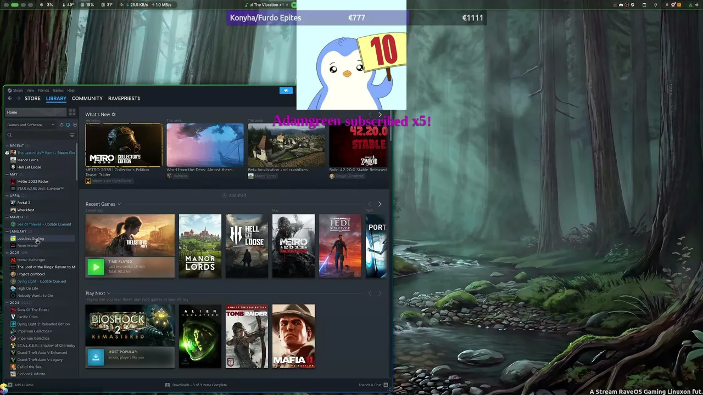This screenshot has height=395, width=703.
Task: Open the Games menu
Action: tap(58, 91)
